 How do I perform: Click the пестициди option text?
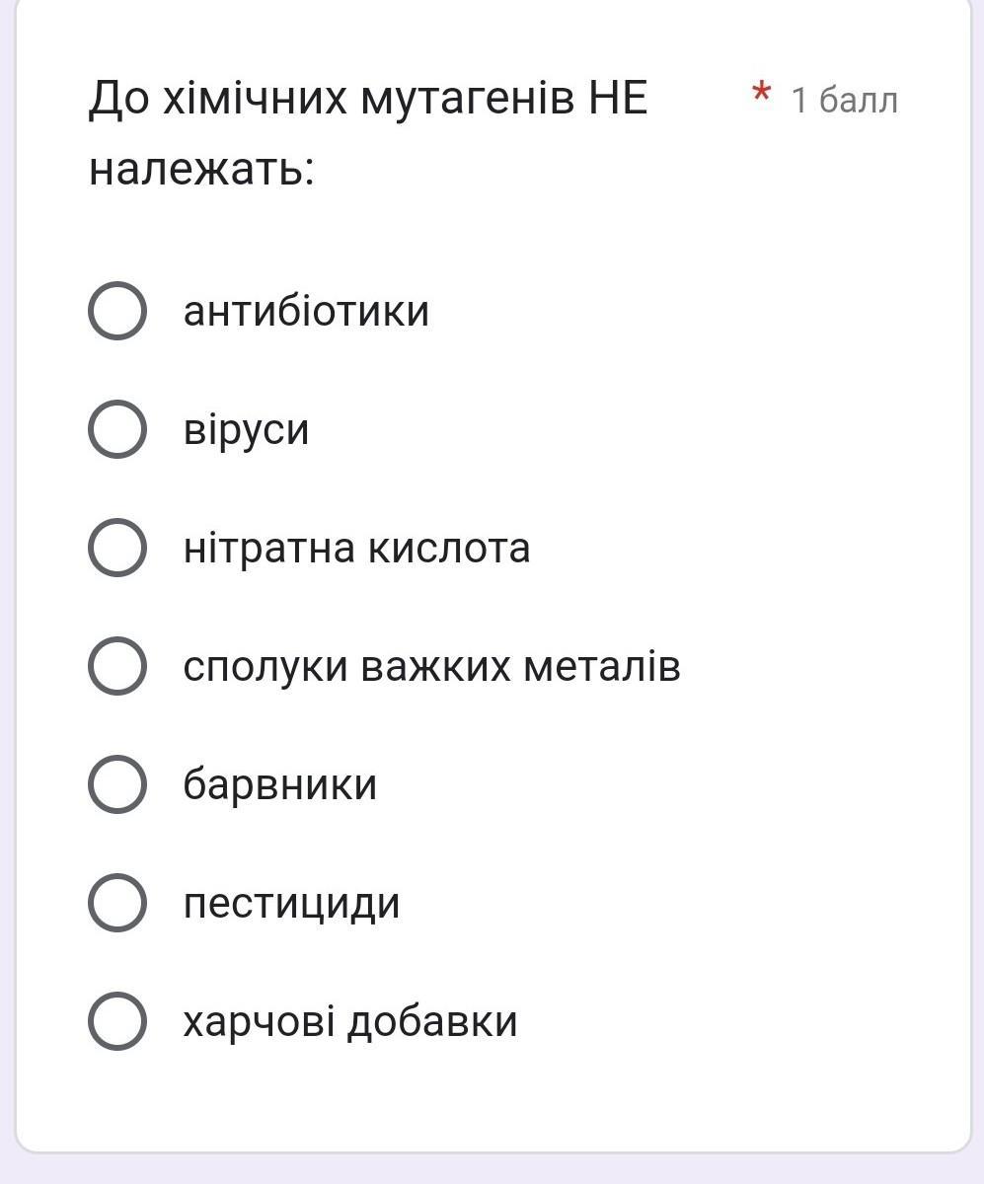pos(291,904)
